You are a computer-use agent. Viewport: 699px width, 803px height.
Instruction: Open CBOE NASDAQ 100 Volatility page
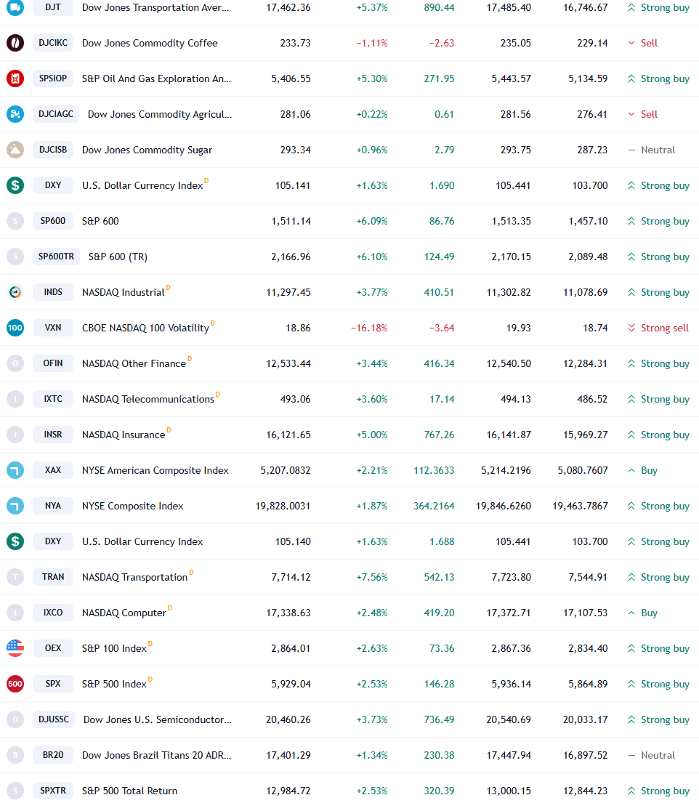[x=145, y=328]
